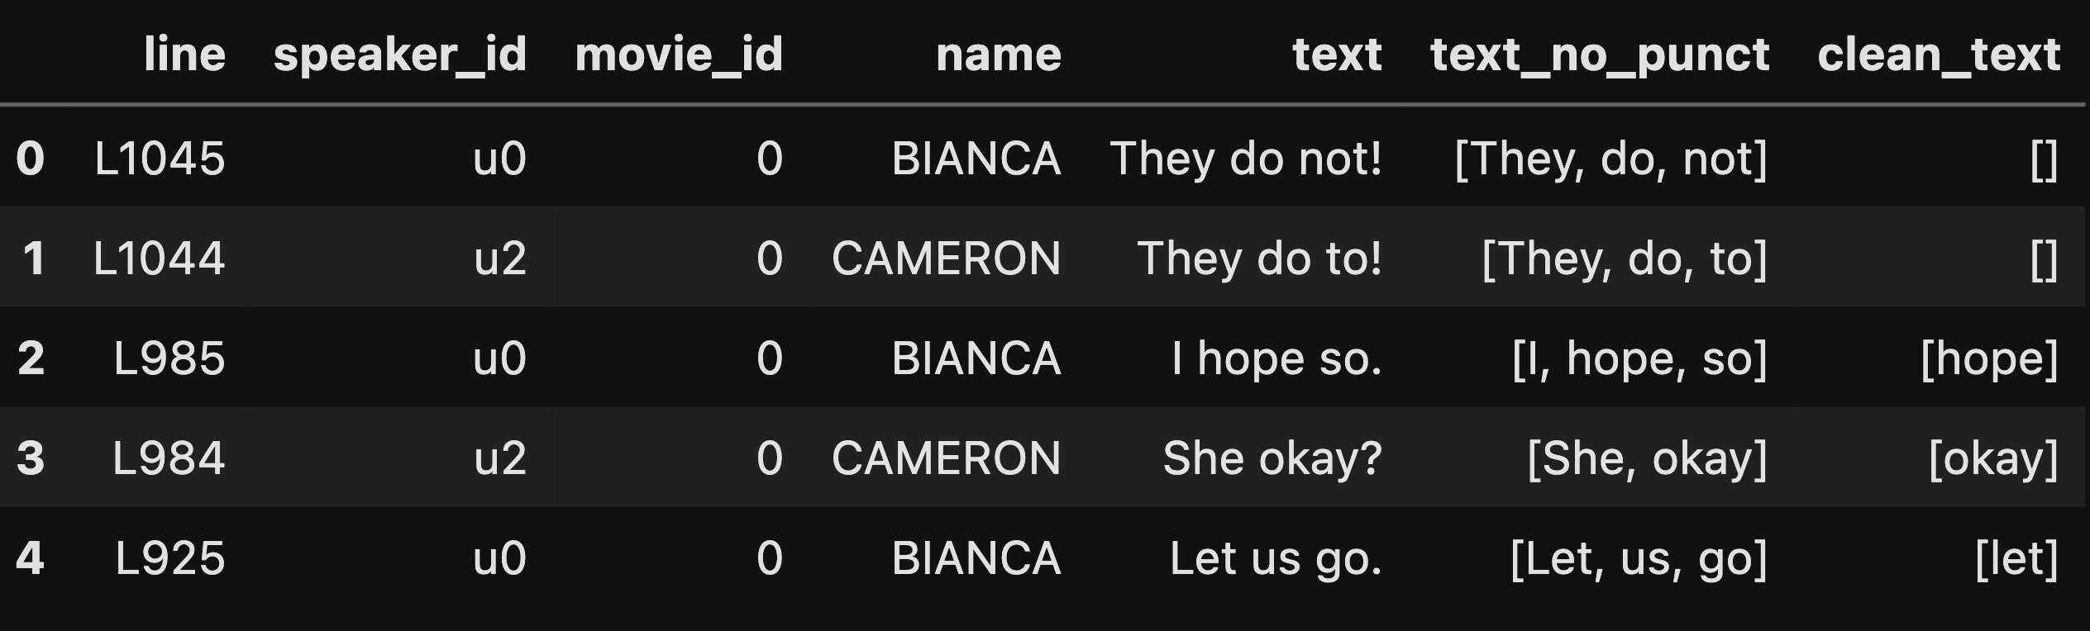Click the '[hope]' clean_text cell

(x=1988, y=358)
